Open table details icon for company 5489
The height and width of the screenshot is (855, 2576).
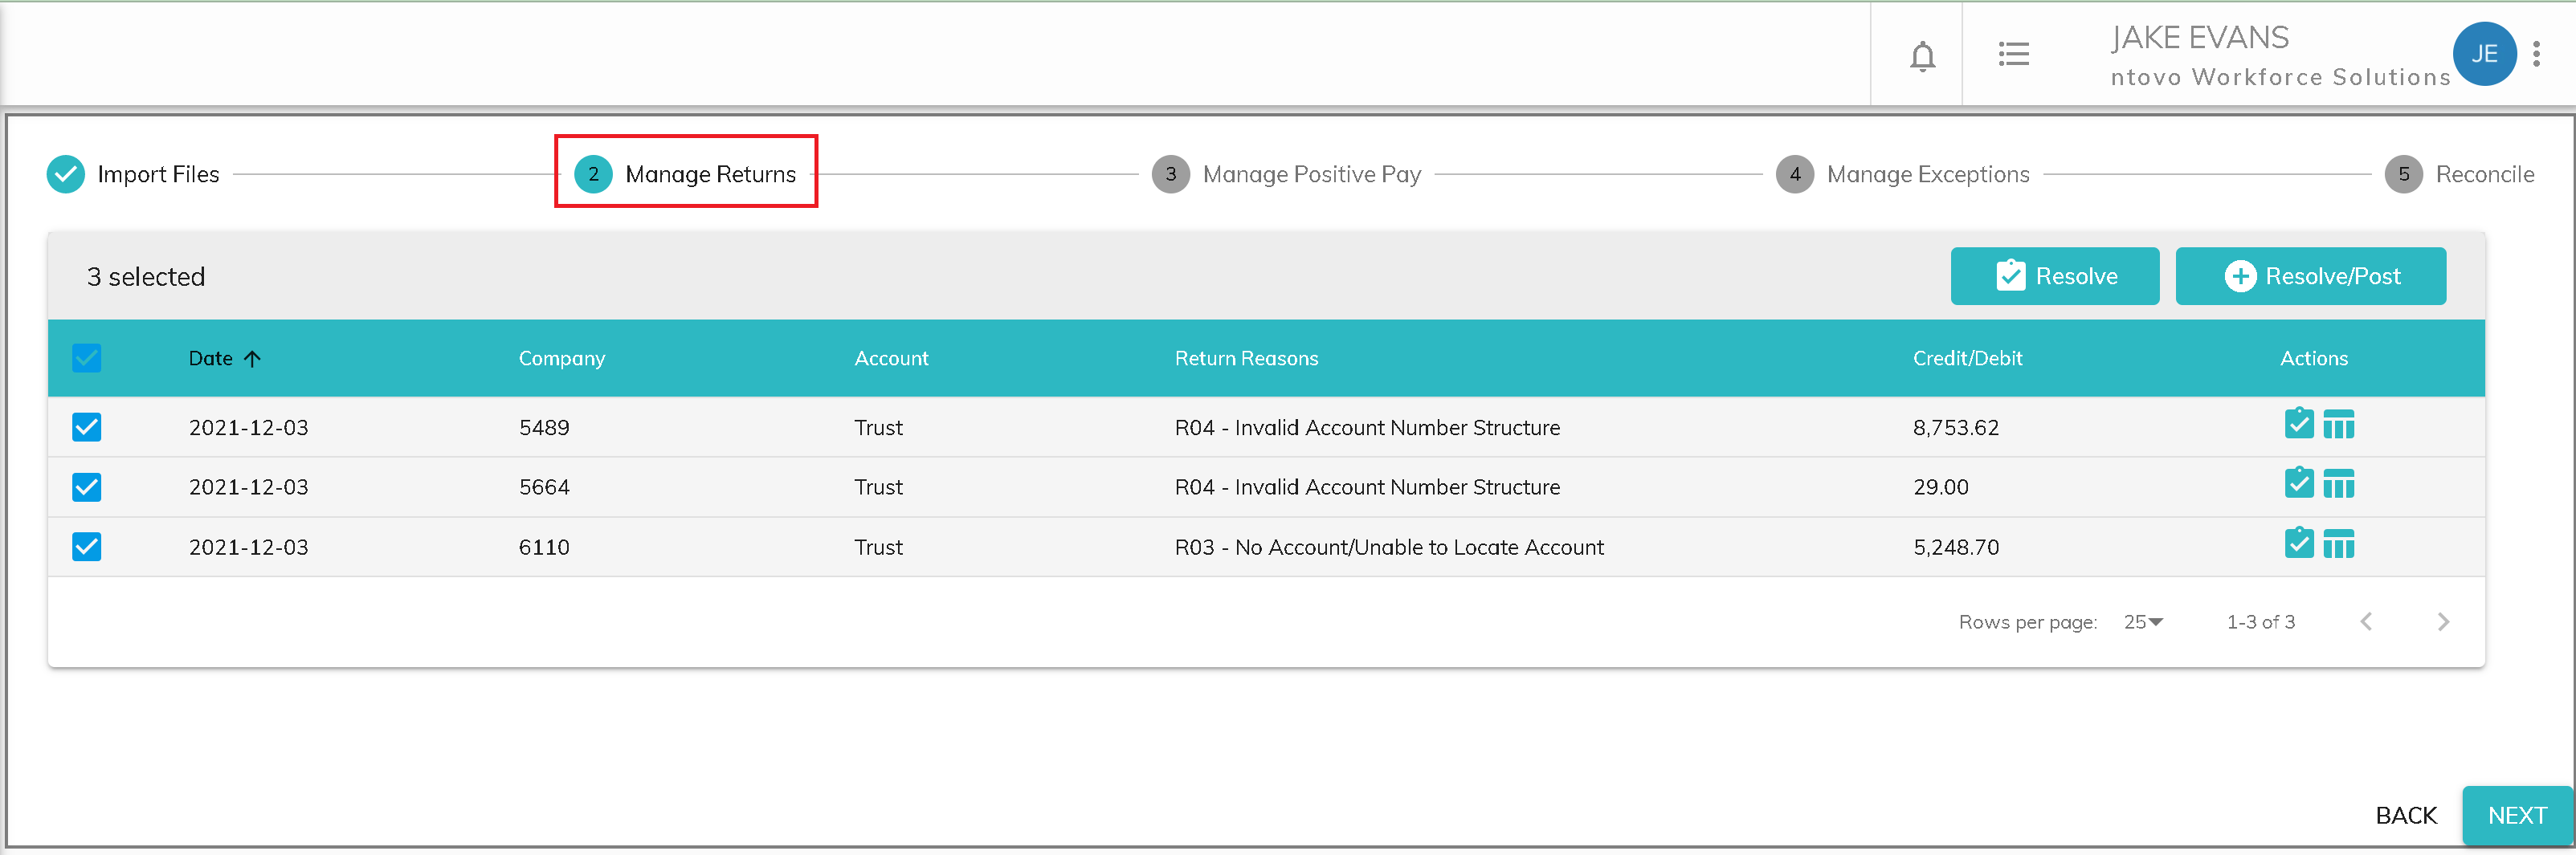(x=2338, y=425)
